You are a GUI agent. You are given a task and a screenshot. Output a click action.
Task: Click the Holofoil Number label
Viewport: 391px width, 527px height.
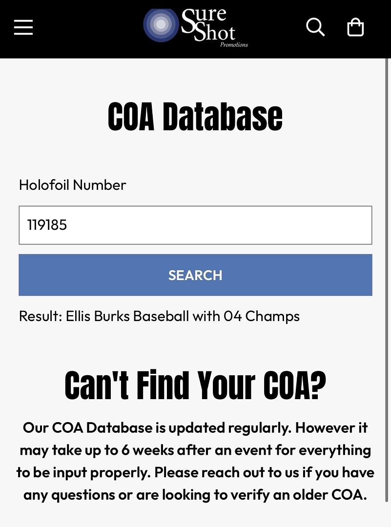pos(72,185)
